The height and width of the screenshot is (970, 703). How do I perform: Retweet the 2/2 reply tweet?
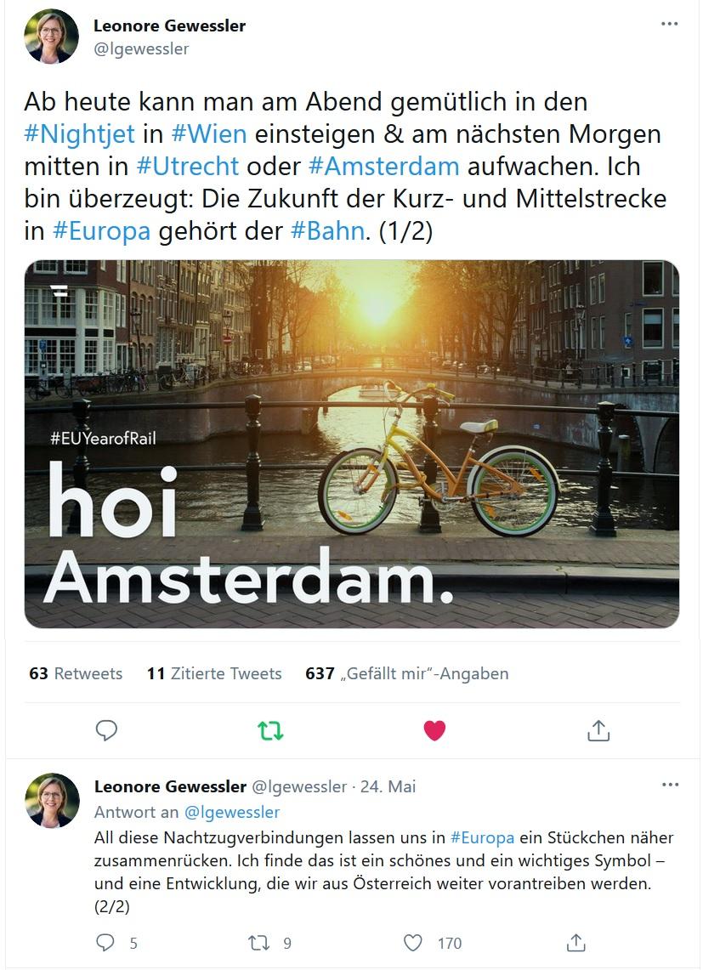point(258,943)
